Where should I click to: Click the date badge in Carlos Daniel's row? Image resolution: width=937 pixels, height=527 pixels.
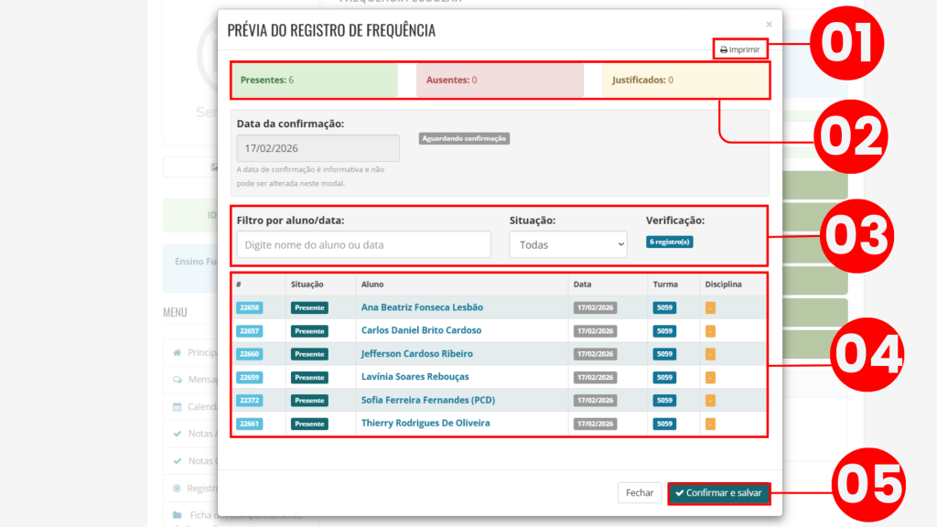coord(595,330)
